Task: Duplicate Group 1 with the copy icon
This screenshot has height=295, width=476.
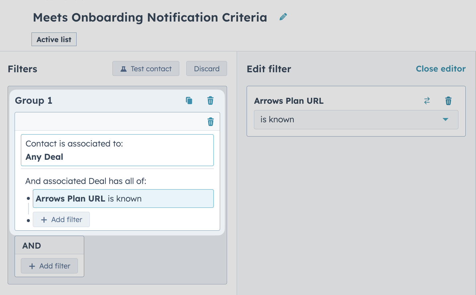Action: [189, 100]
